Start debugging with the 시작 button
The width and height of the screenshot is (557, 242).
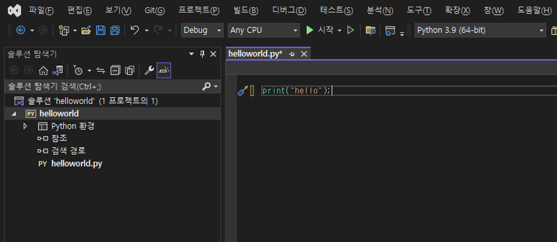pyautogui.click(x=320, y=30)
